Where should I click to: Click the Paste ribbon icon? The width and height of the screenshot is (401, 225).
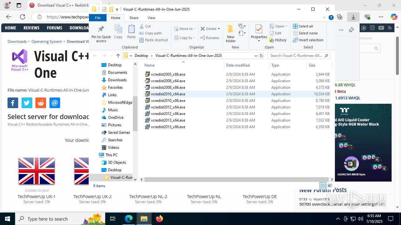click(131, 32)
